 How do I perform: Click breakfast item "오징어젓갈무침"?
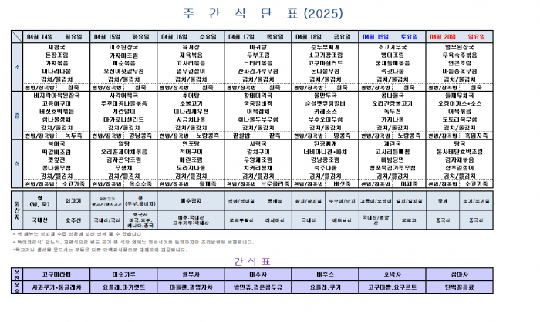point(123,71)
